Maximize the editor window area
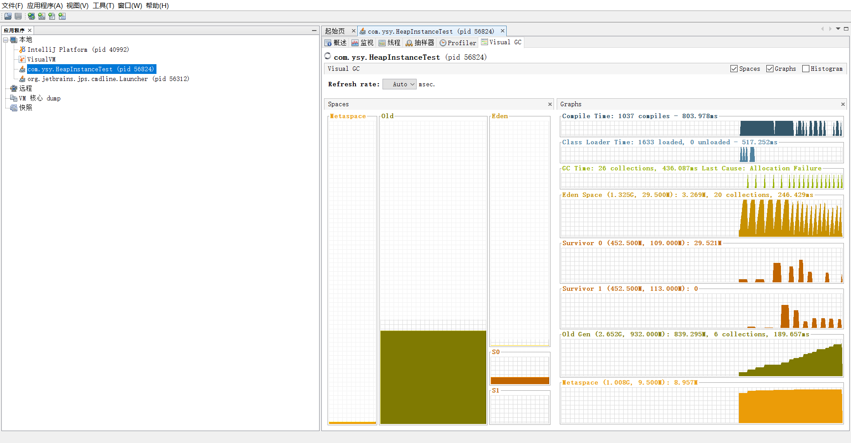This screenshot has height=443, width=851. [846, 29]
